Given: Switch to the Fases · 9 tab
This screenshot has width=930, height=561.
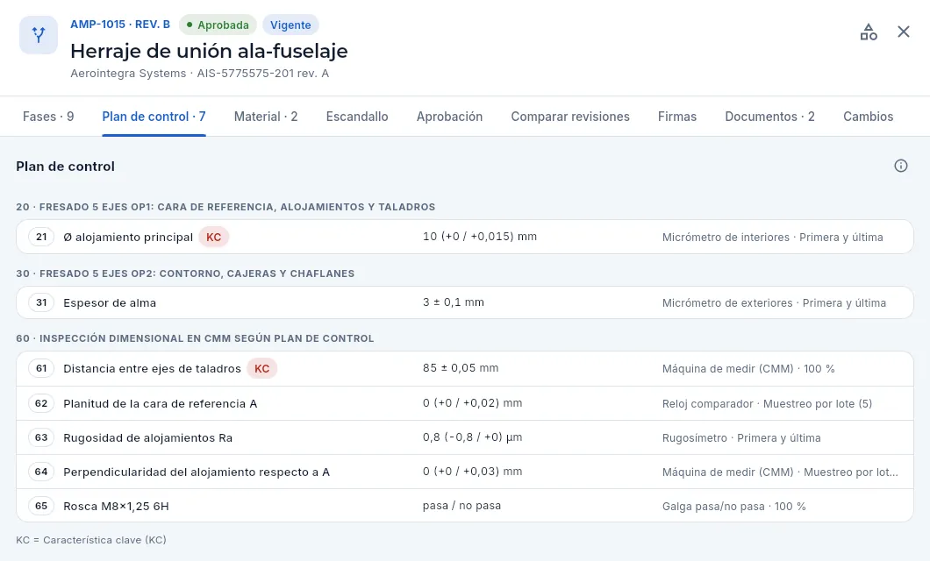Looking at the screenshot, I should click(48, 117).
